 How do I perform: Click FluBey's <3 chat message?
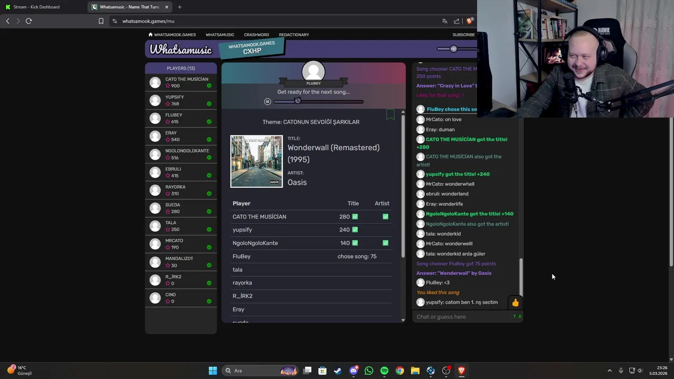coord(438,283)
